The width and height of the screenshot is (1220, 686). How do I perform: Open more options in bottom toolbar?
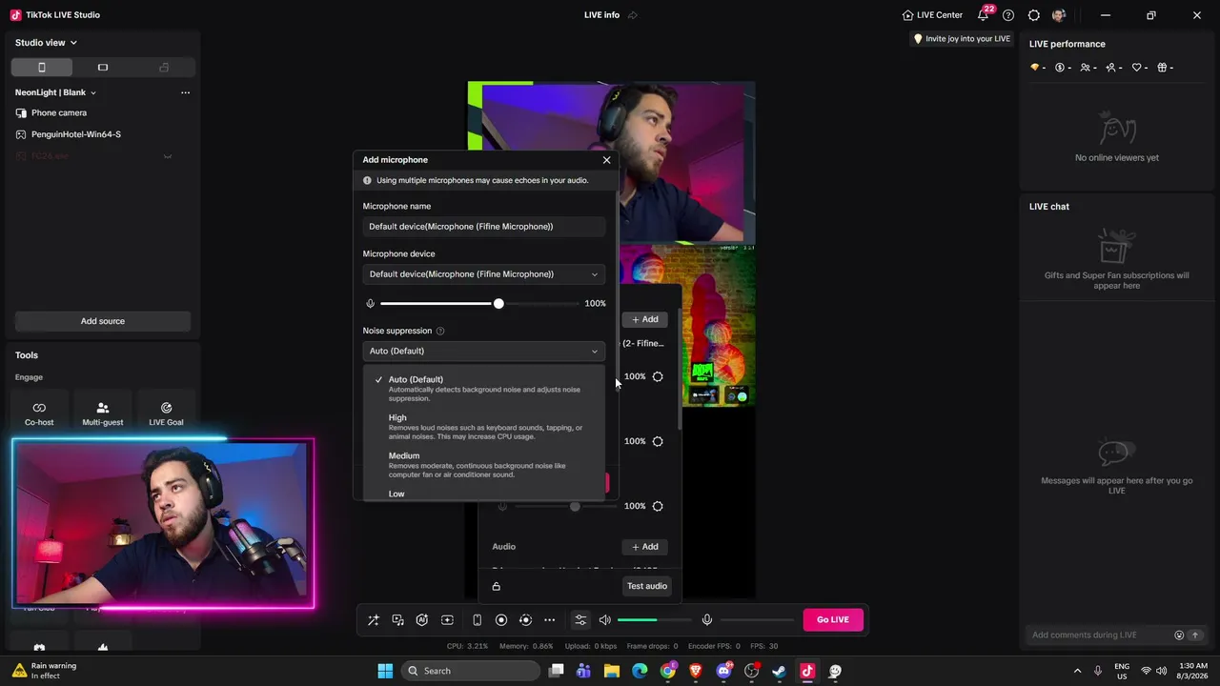[549, 620]
